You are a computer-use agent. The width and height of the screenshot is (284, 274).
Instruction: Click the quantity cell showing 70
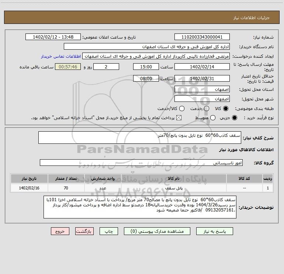(x=66, y=188)
